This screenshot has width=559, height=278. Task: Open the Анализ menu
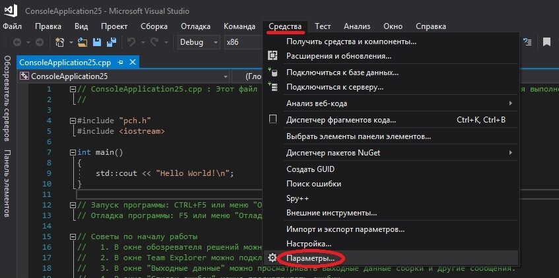(357, 26)
